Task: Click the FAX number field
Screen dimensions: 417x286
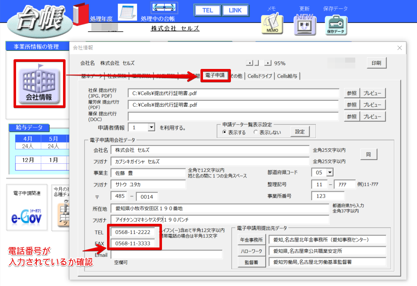Action: [133, 243]
